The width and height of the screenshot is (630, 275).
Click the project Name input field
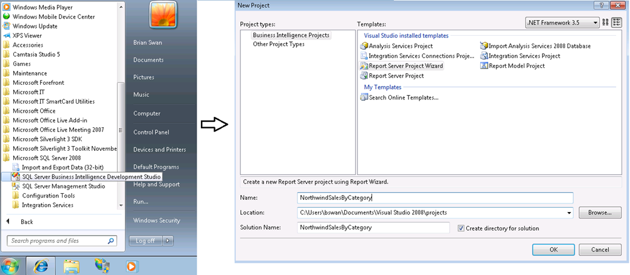click(435, 197)
